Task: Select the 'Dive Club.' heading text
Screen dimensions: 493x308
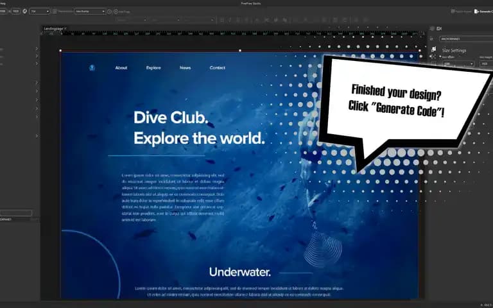Action: pyautogui.click(x=171, y=117)
